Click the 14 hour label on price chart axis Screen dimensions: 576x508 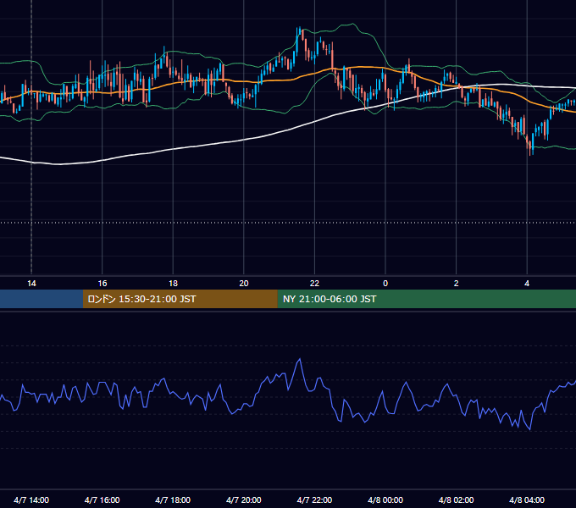tap(31, 284)
